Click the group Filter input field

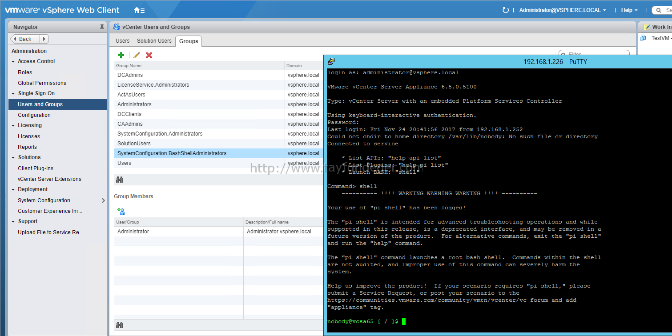[x=594, y=54]
